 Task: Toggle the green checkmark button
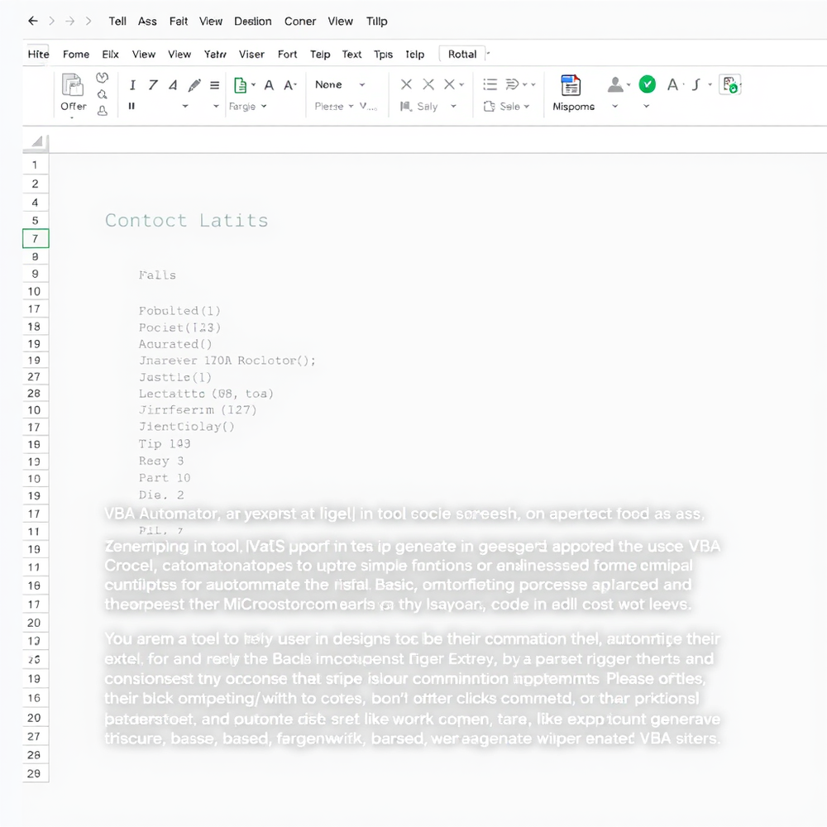tap(648, 84)
